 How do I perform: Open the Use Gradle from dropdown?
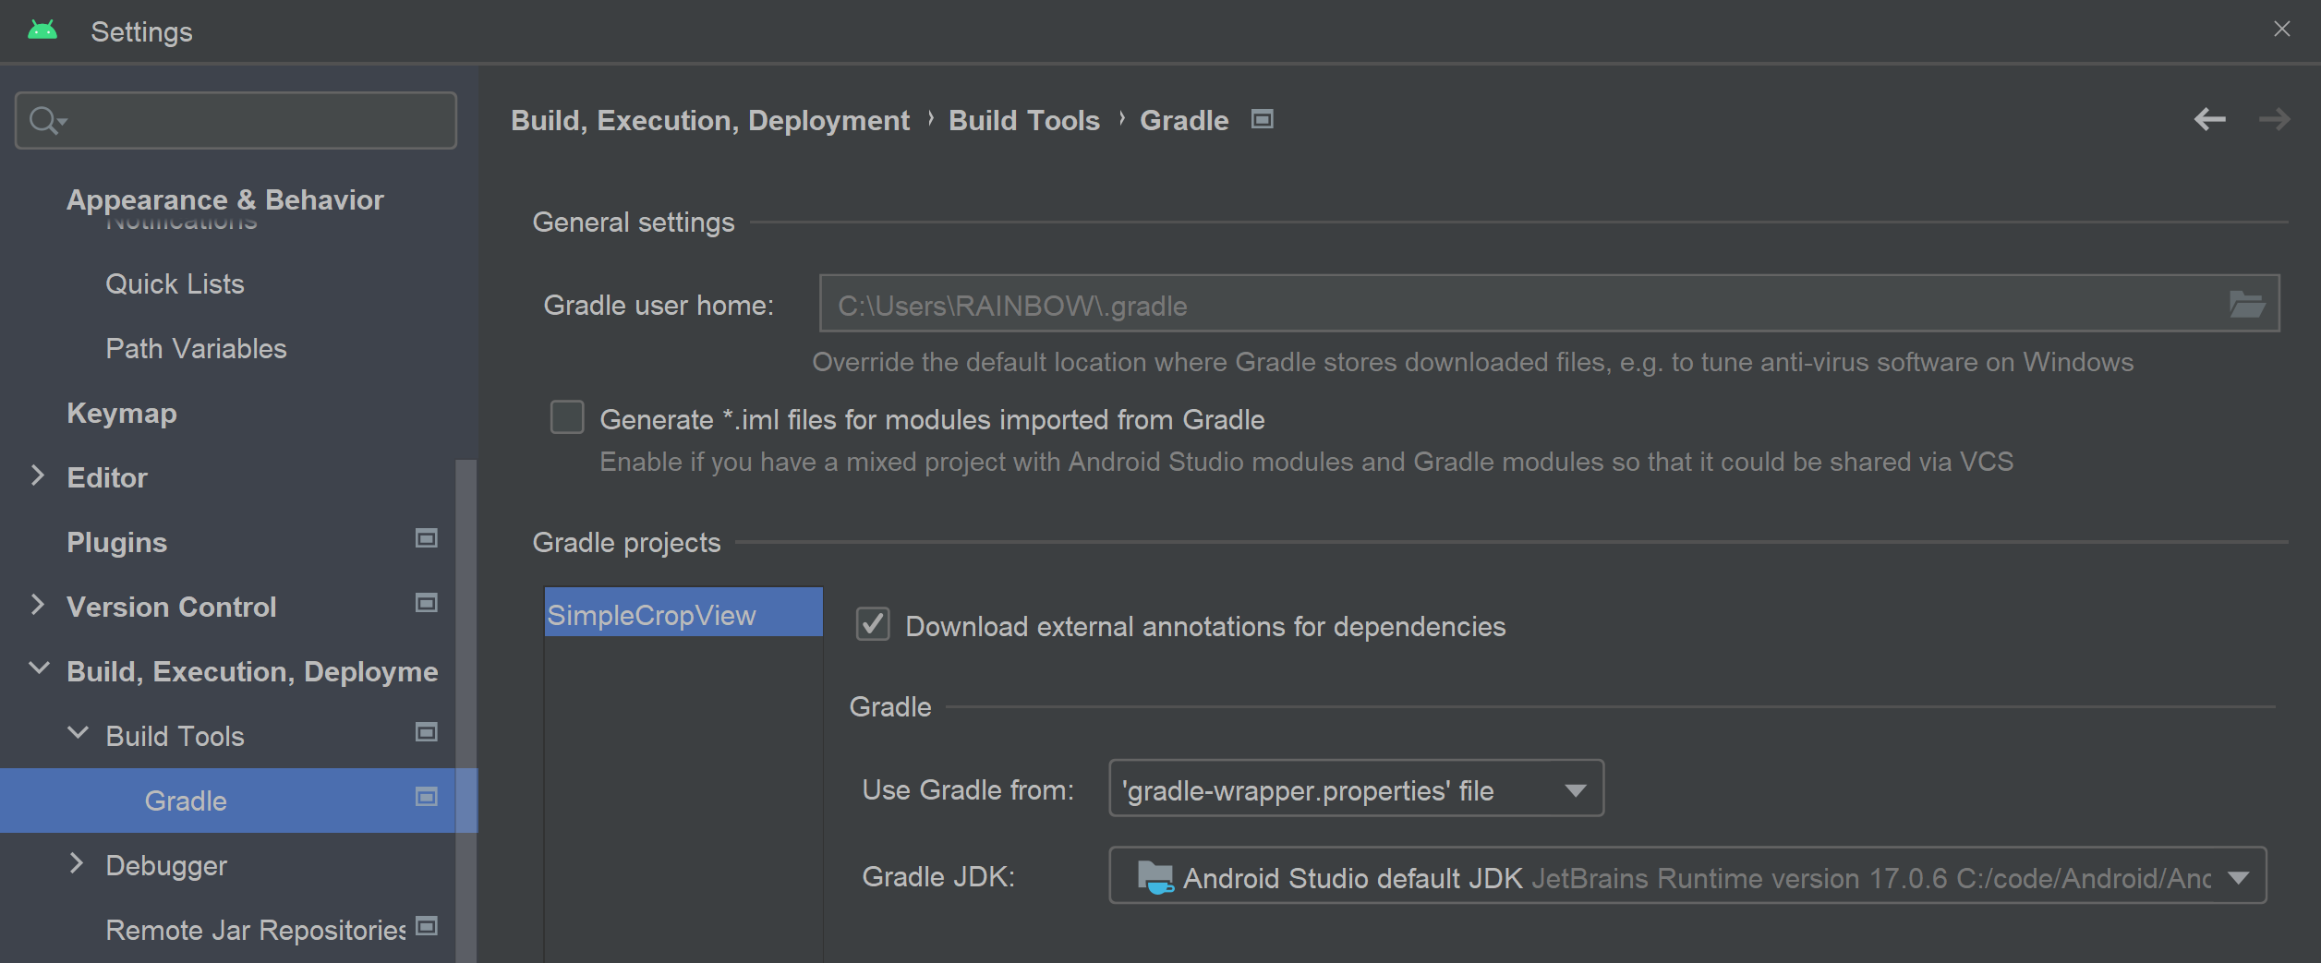(1356, 788)
